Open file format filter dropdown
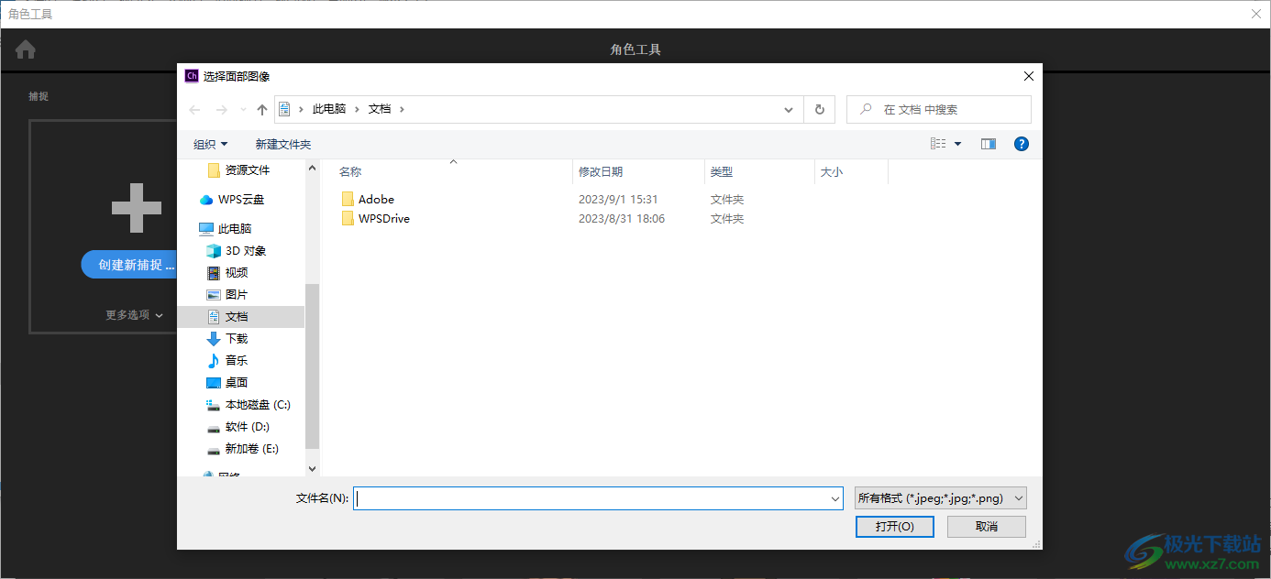 [x=940, y=498]
